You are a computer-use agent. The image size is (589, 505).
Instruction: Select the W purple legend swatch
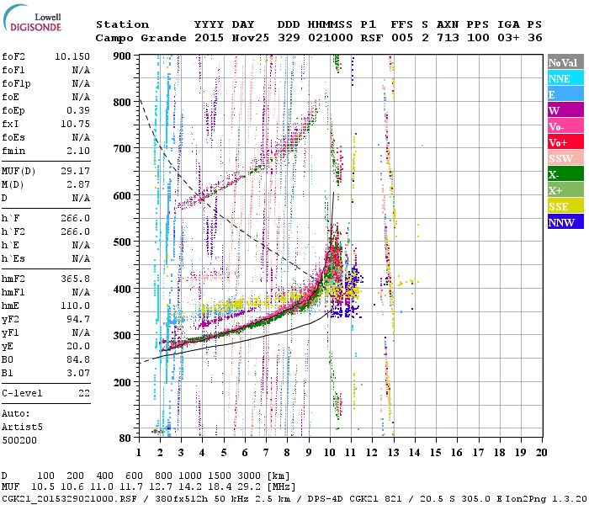565,110
